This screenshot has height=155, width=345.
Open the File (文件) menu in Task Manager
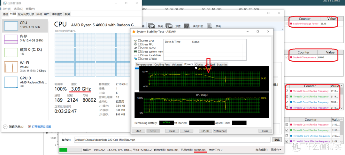click(7, 9)
